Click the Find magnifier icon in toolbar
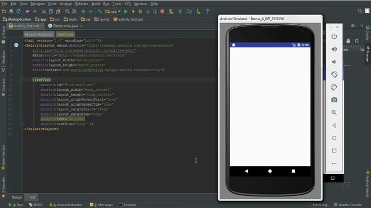 tap(67, 12)
